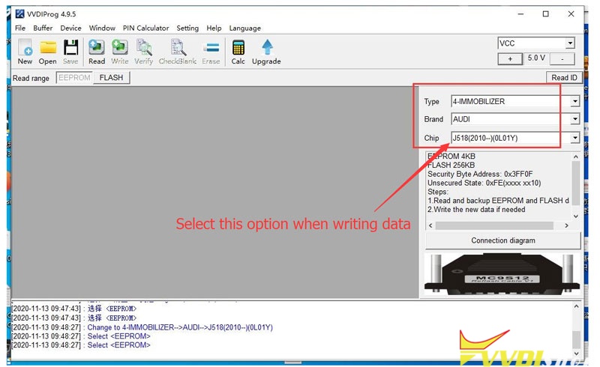Image resolution: width=600 pixels, height=367 pixels.
Task: Click the Erase toolbar icon
Action: [x=211, y=52]
